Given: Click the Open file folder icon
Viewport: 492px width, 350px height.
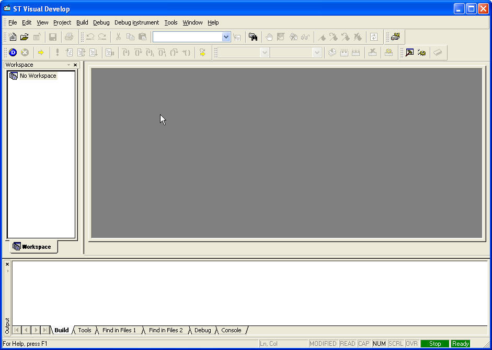Looking at the screenshot, I should tap(25, 37).
